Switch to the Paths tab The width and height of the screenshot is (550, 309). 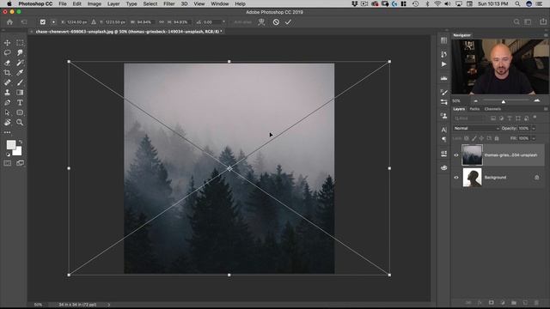474,109
